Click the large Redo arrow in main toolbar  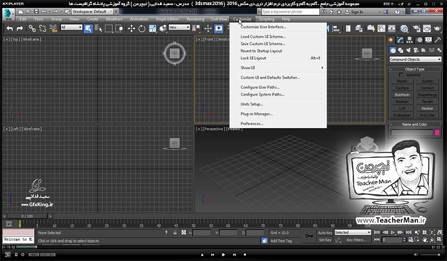[x=20, y=29]
